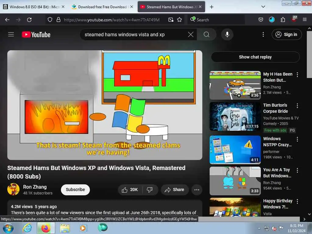Open options menu for Windows NSTPP Crazy
The height and width of the screenshot is (234, 312).
(x=297, y=139)
